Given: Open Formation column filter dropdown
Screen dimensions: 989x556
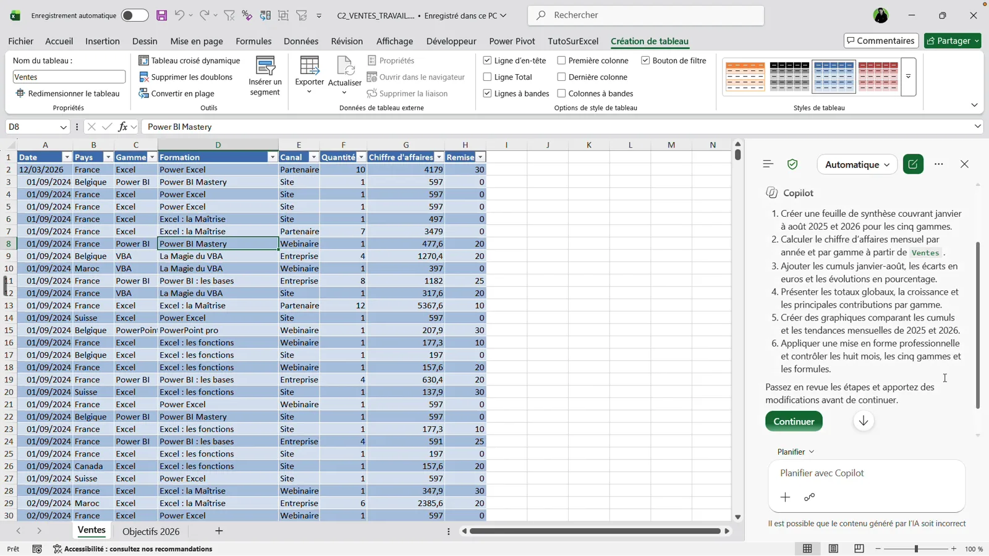Looking at the screenshot, I should [x=272, y=158].
